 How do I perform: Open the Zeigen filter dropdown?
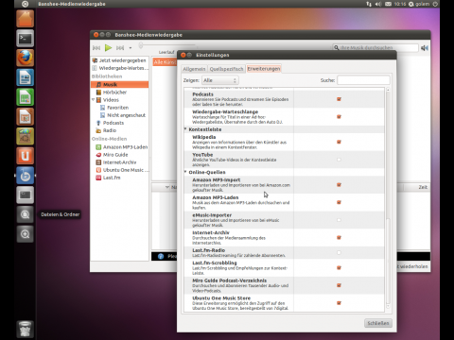coord(219,80)
